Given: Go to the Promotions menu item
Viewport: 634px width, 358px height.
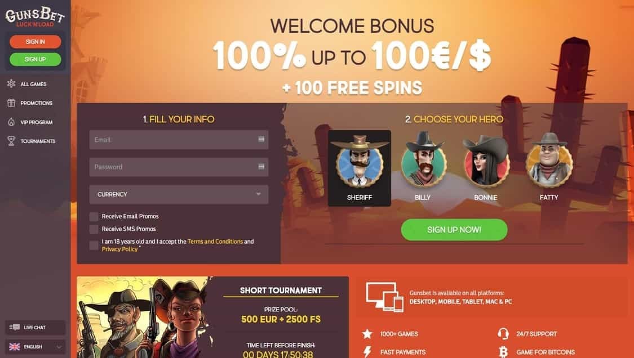Looking at the screenshot, I should (x=36, y=103).
